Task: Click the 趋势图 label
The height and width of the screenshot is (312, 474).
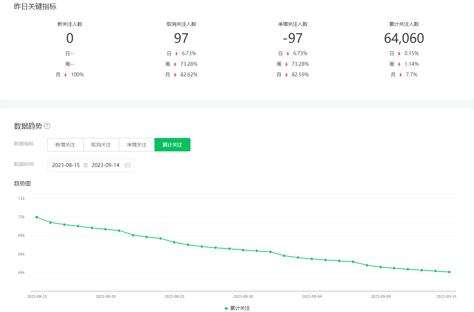Action: click(23, 183)
